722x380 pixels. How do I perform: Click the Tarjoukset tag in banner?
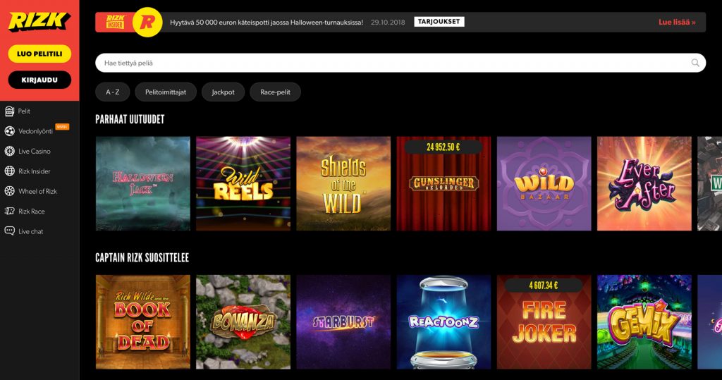point(439,22)
